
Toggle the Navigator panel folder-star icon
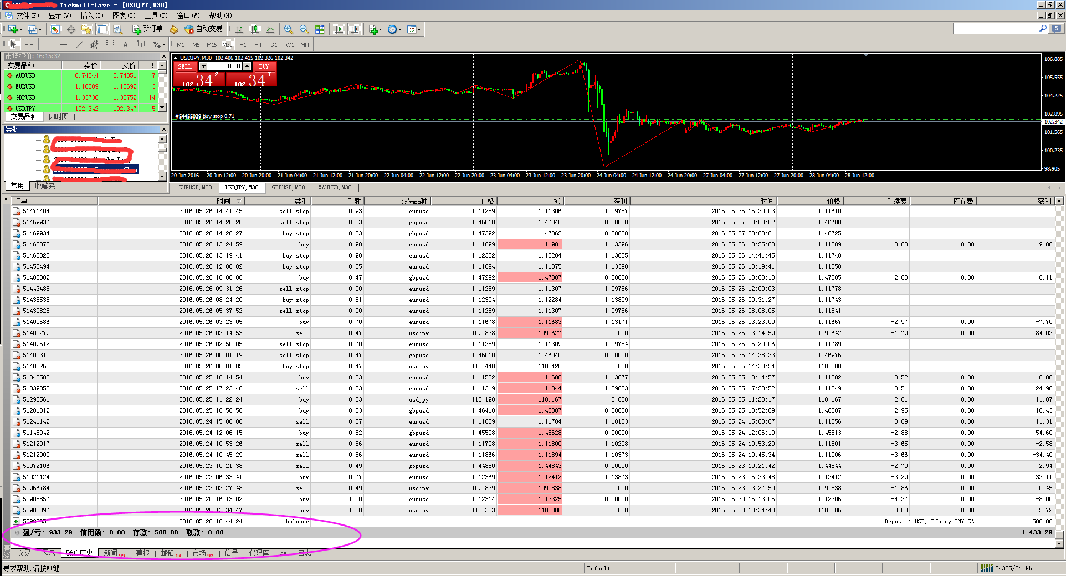[86, 29]
